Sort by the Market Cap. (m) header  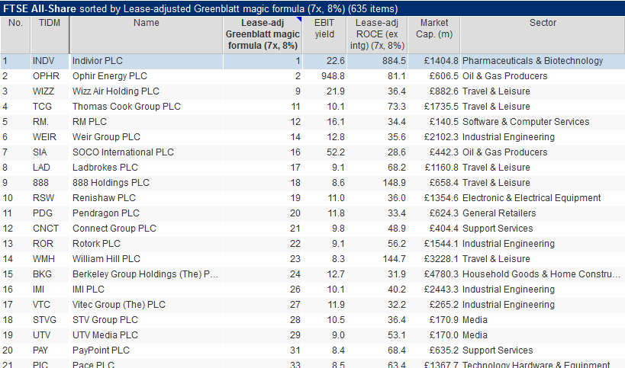(434, 34)
